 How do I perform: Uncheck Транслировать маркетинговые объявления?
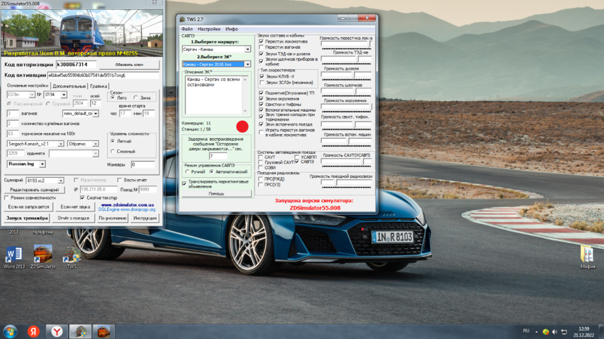pyautogui.click(x=184, y=183)
